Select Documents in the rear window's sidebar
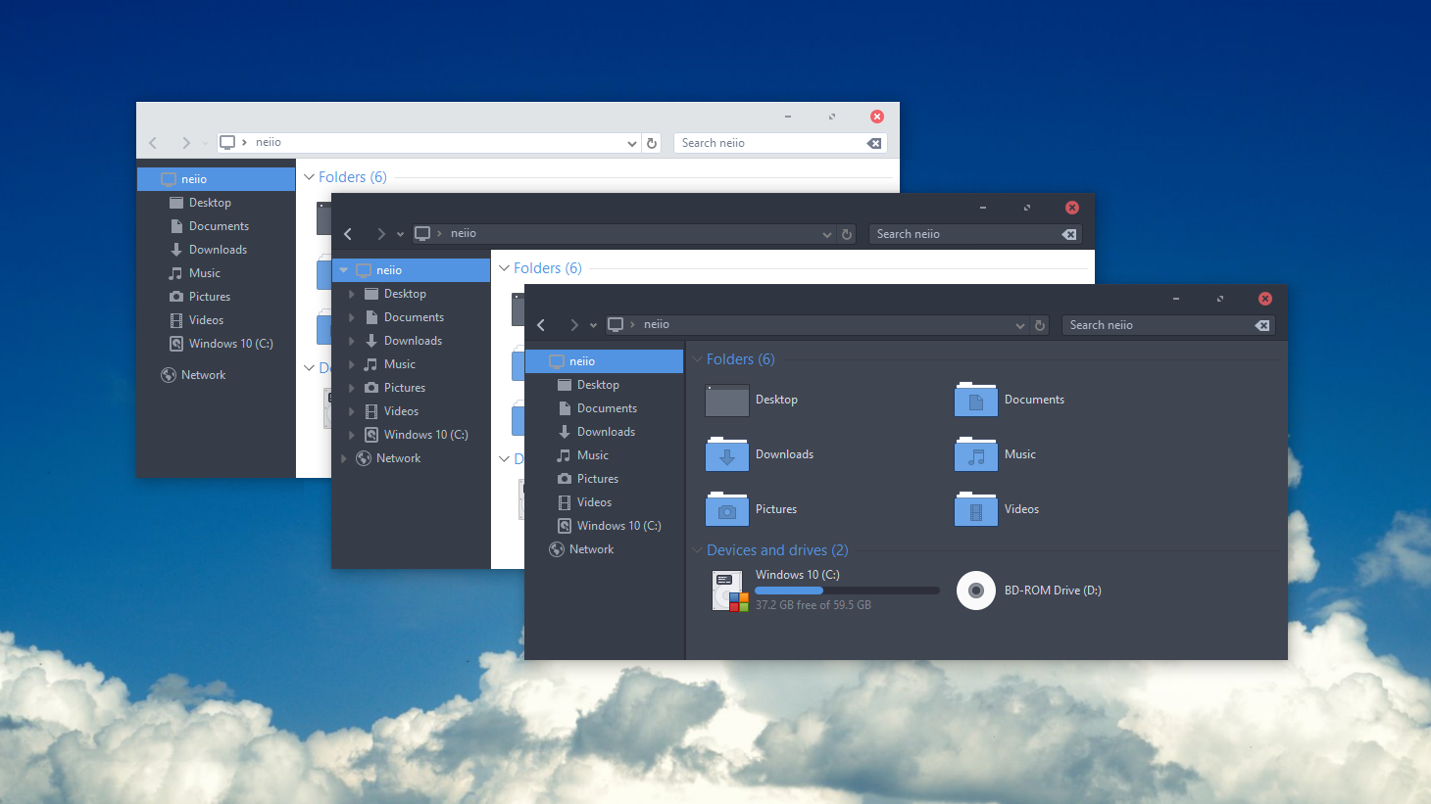 (216, 226)
